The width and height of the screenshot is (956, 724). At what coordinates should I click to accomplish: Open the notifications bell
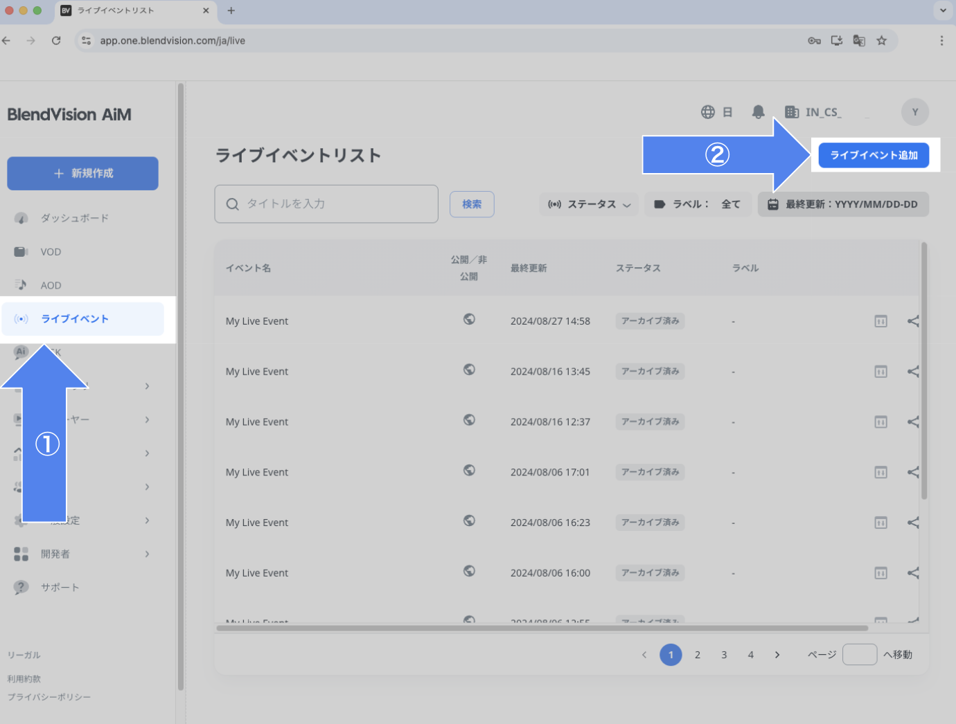click(x=759, y=112)
